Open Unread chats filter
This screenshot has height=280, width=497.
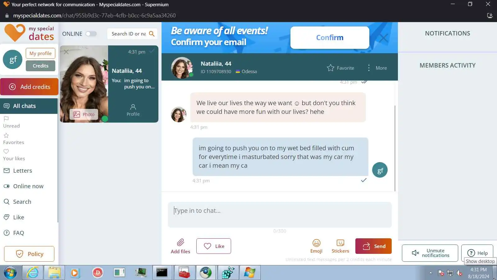11,122
